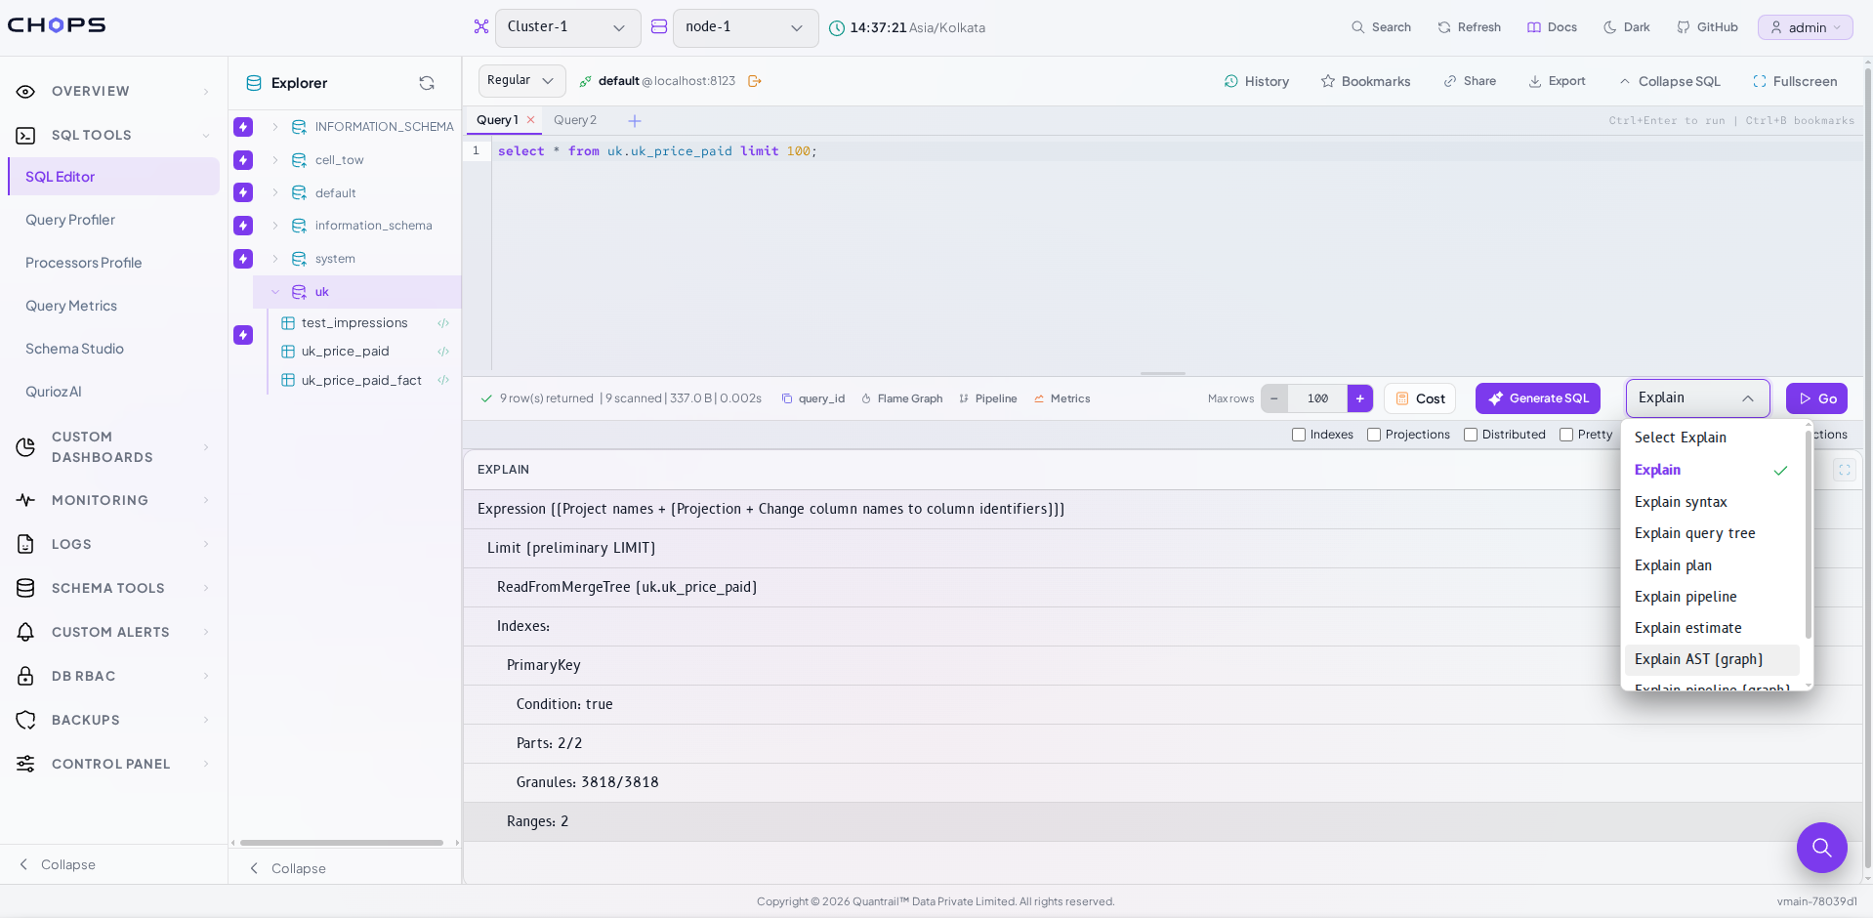Open code icon for test_impressions table

443,323
